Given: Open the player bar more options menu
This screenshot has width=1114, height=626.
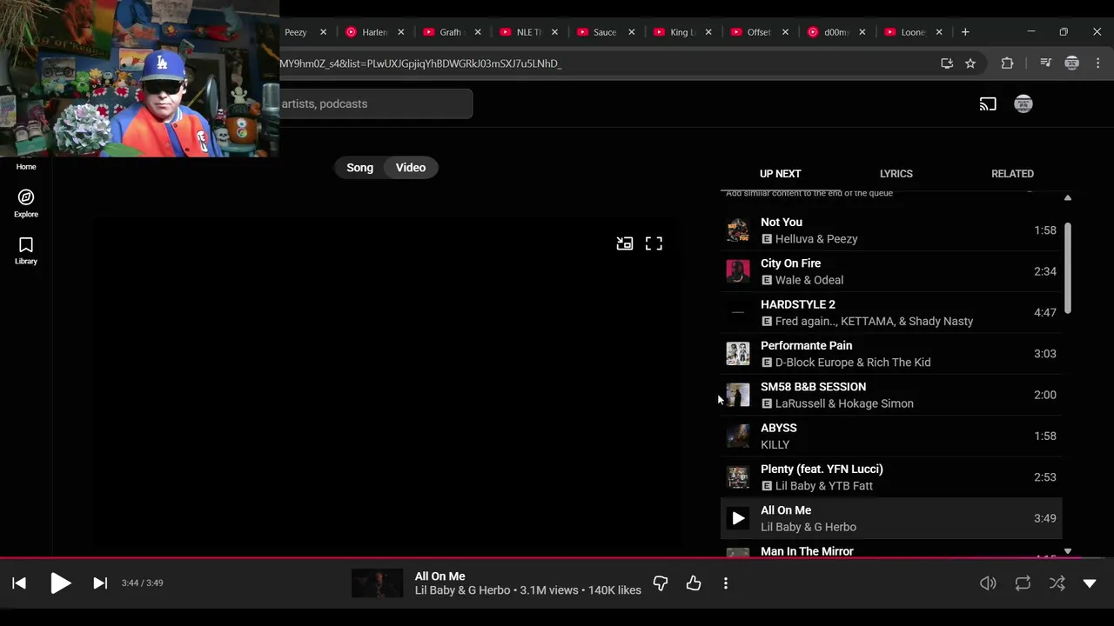Looking at the screenshot, I should (726, 583).
